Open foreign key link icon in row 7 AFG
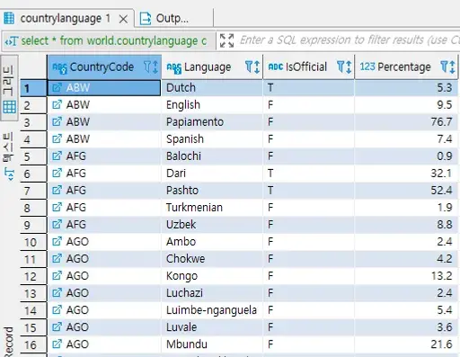460x357 pixels. tap(57, 190)
